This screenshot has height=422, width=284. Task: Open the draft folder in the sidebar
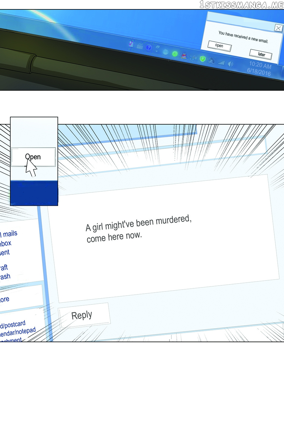4,268
